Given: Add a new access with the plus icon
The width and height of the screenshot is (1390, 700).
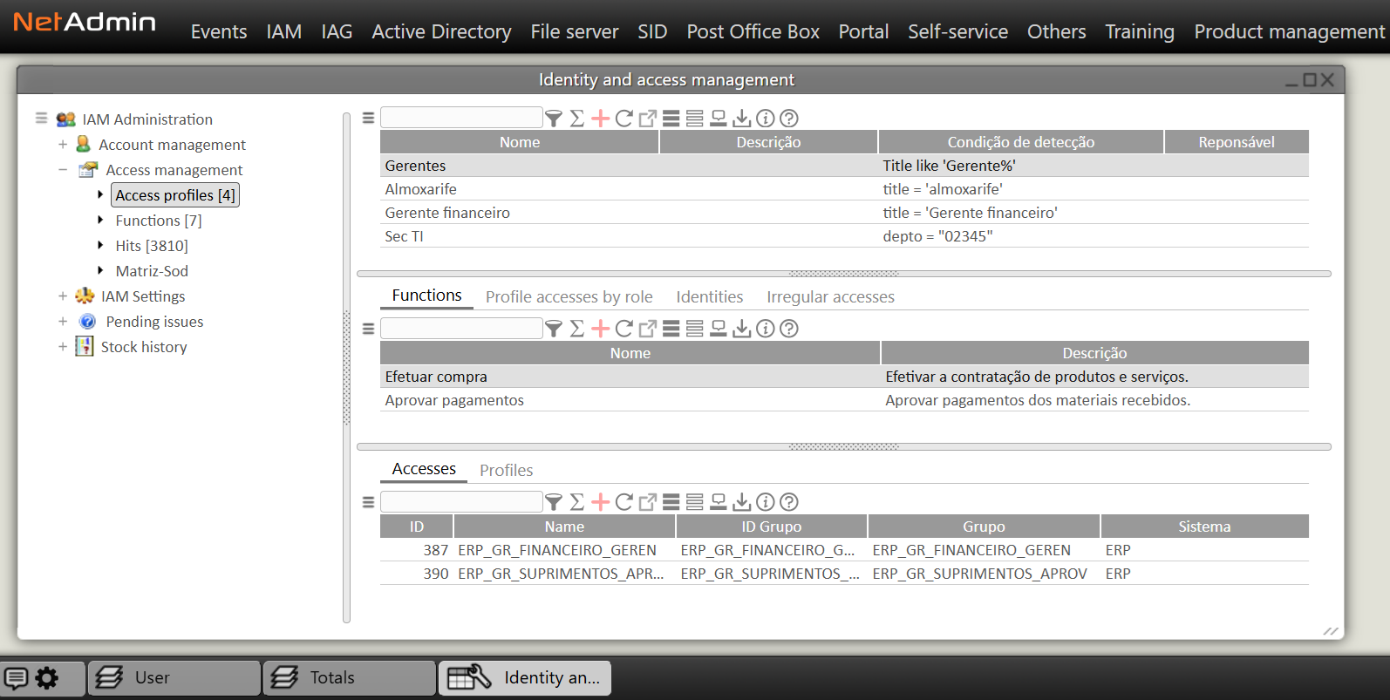Looking at the screenshot, I should coord(601,501).
